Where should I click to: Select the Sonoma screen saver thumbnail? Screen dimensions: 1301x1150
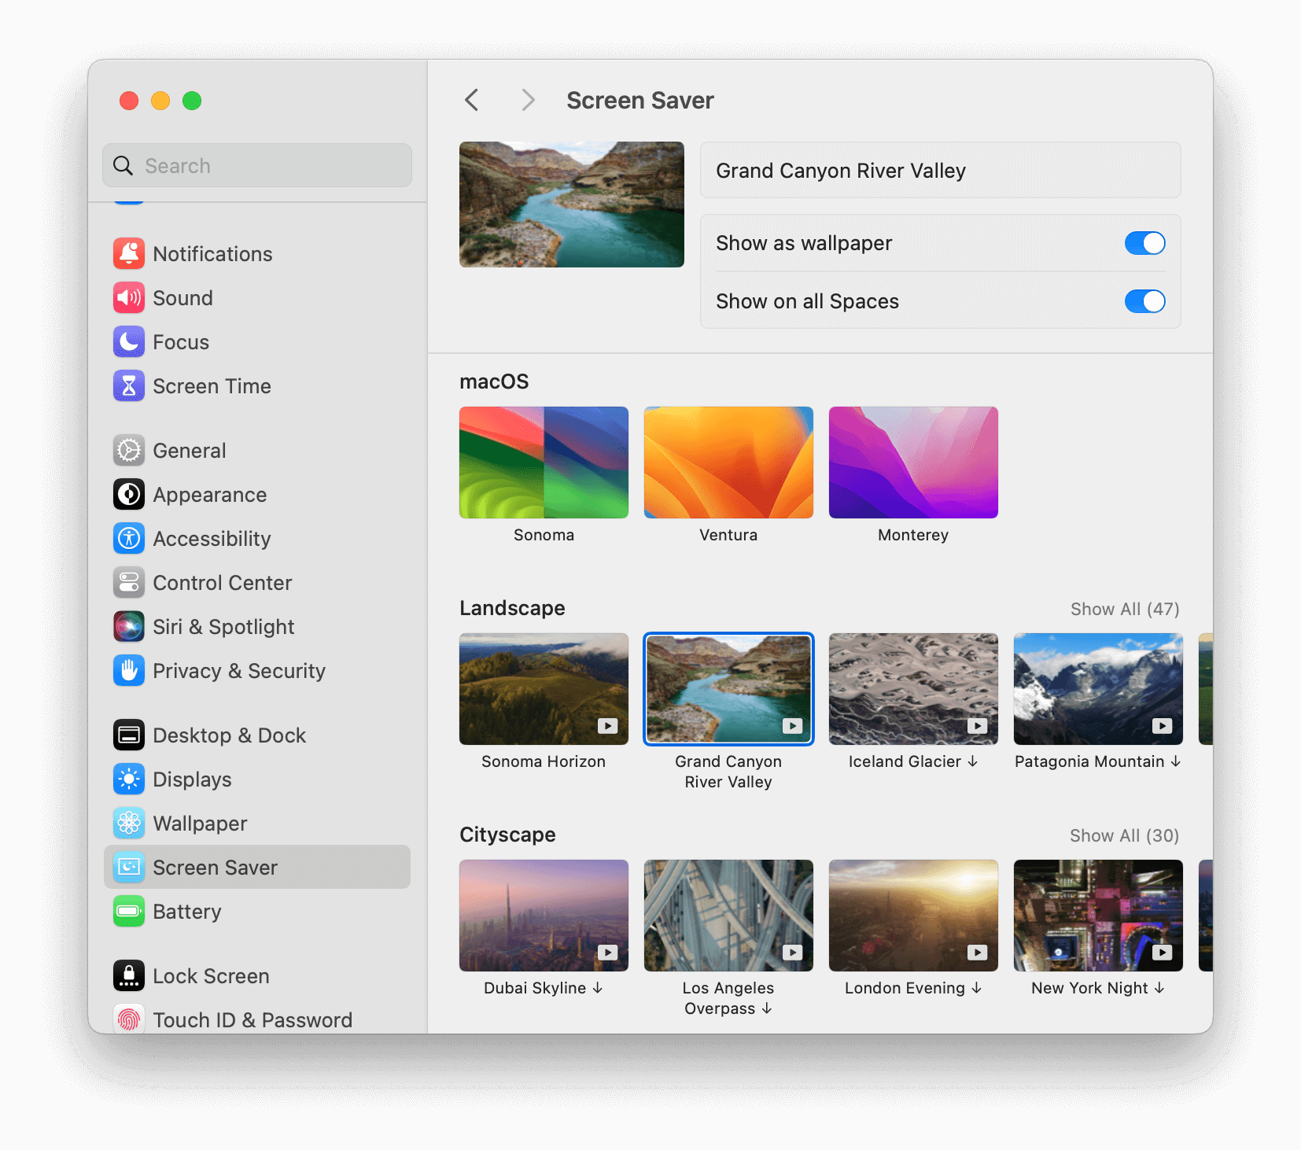(544, 463)
